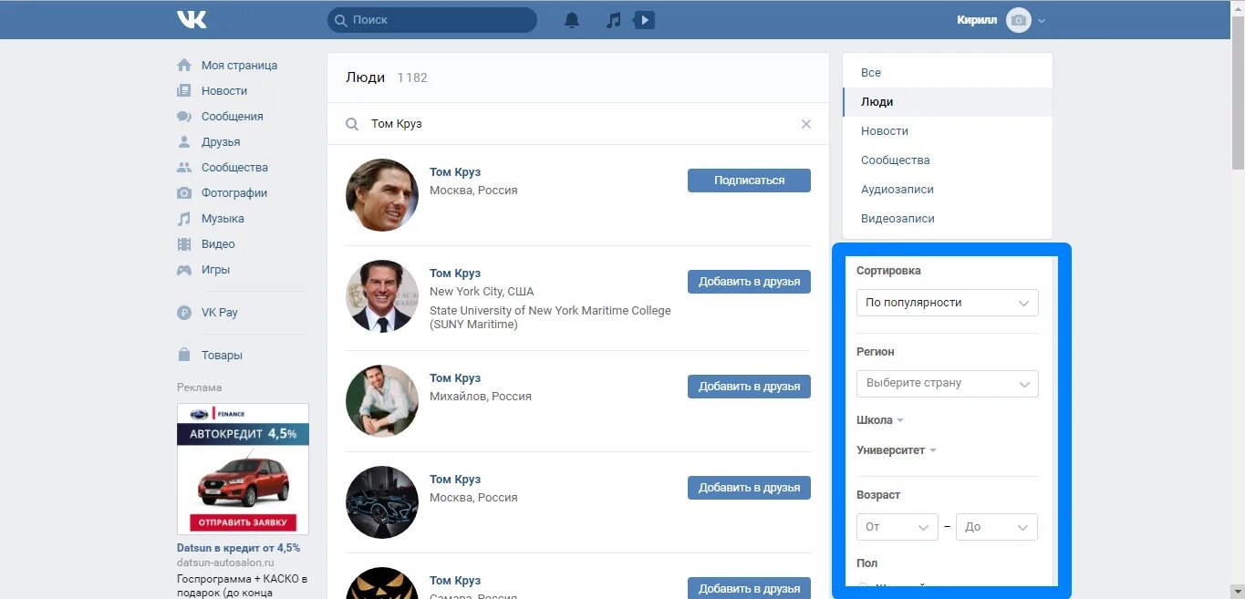
Task: Open Игры in sidebar
Action: [x=215, y=270]
